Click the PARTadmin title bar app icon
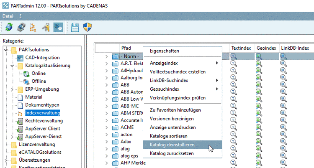Viewport: 314px width, 168px height. (5, 5)
